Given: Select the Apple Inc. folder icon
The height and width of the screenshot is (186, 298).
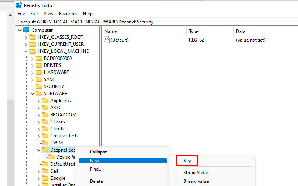Looking at the screenshot, I should click(45, 101).
